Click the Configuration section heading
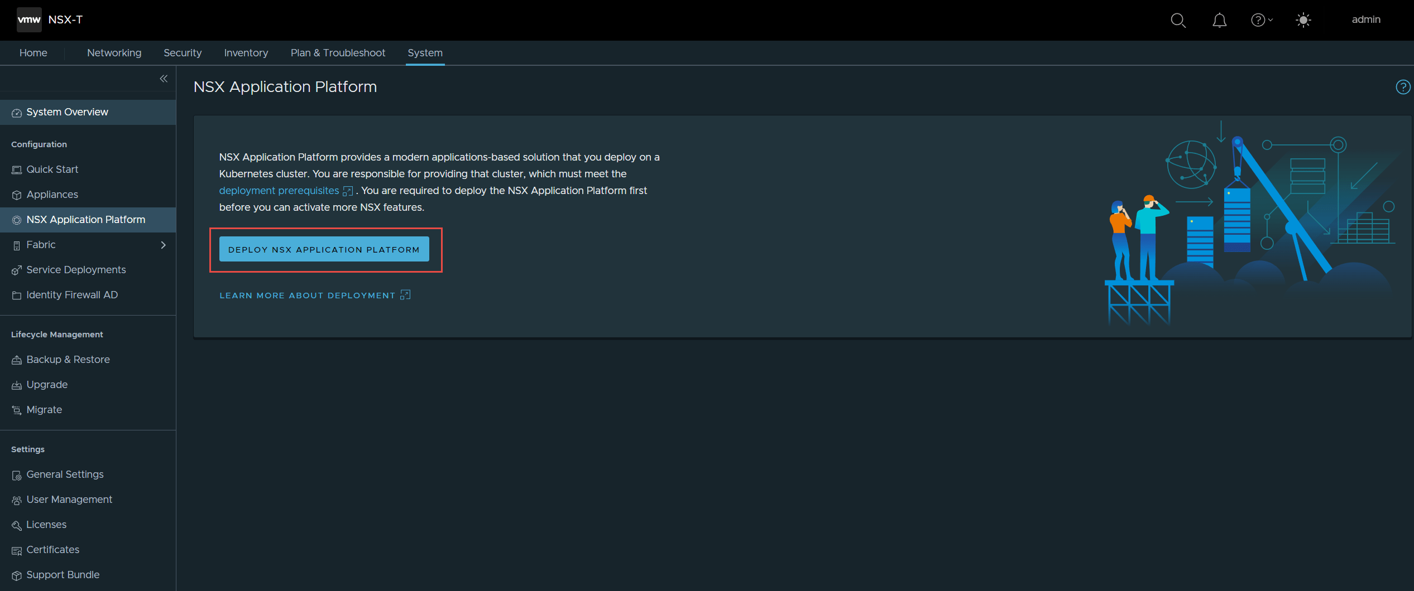 [39, 144]
